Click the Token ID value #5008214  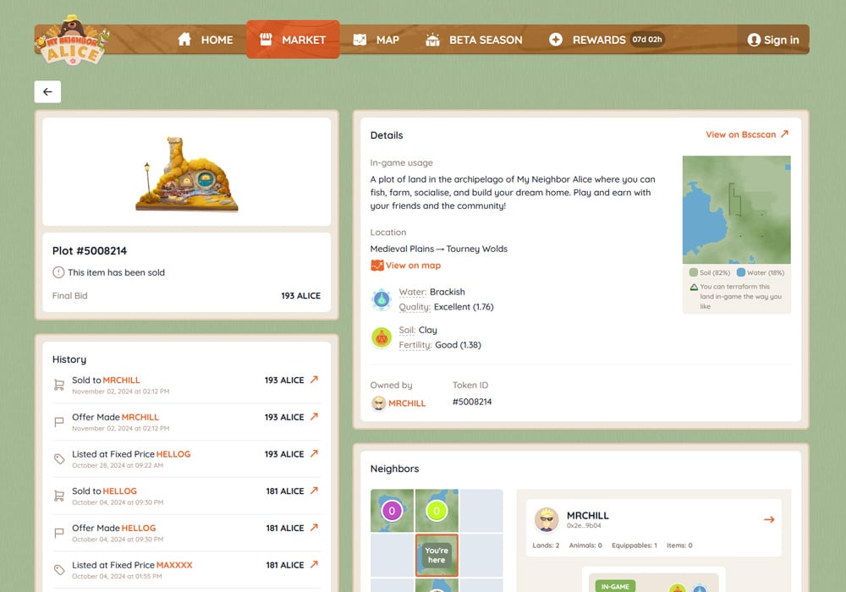pyautogui.click(x=472, y=402)
